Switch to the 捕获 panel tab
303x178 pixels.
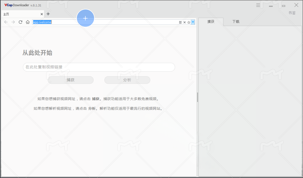click(x=211, y=21)
